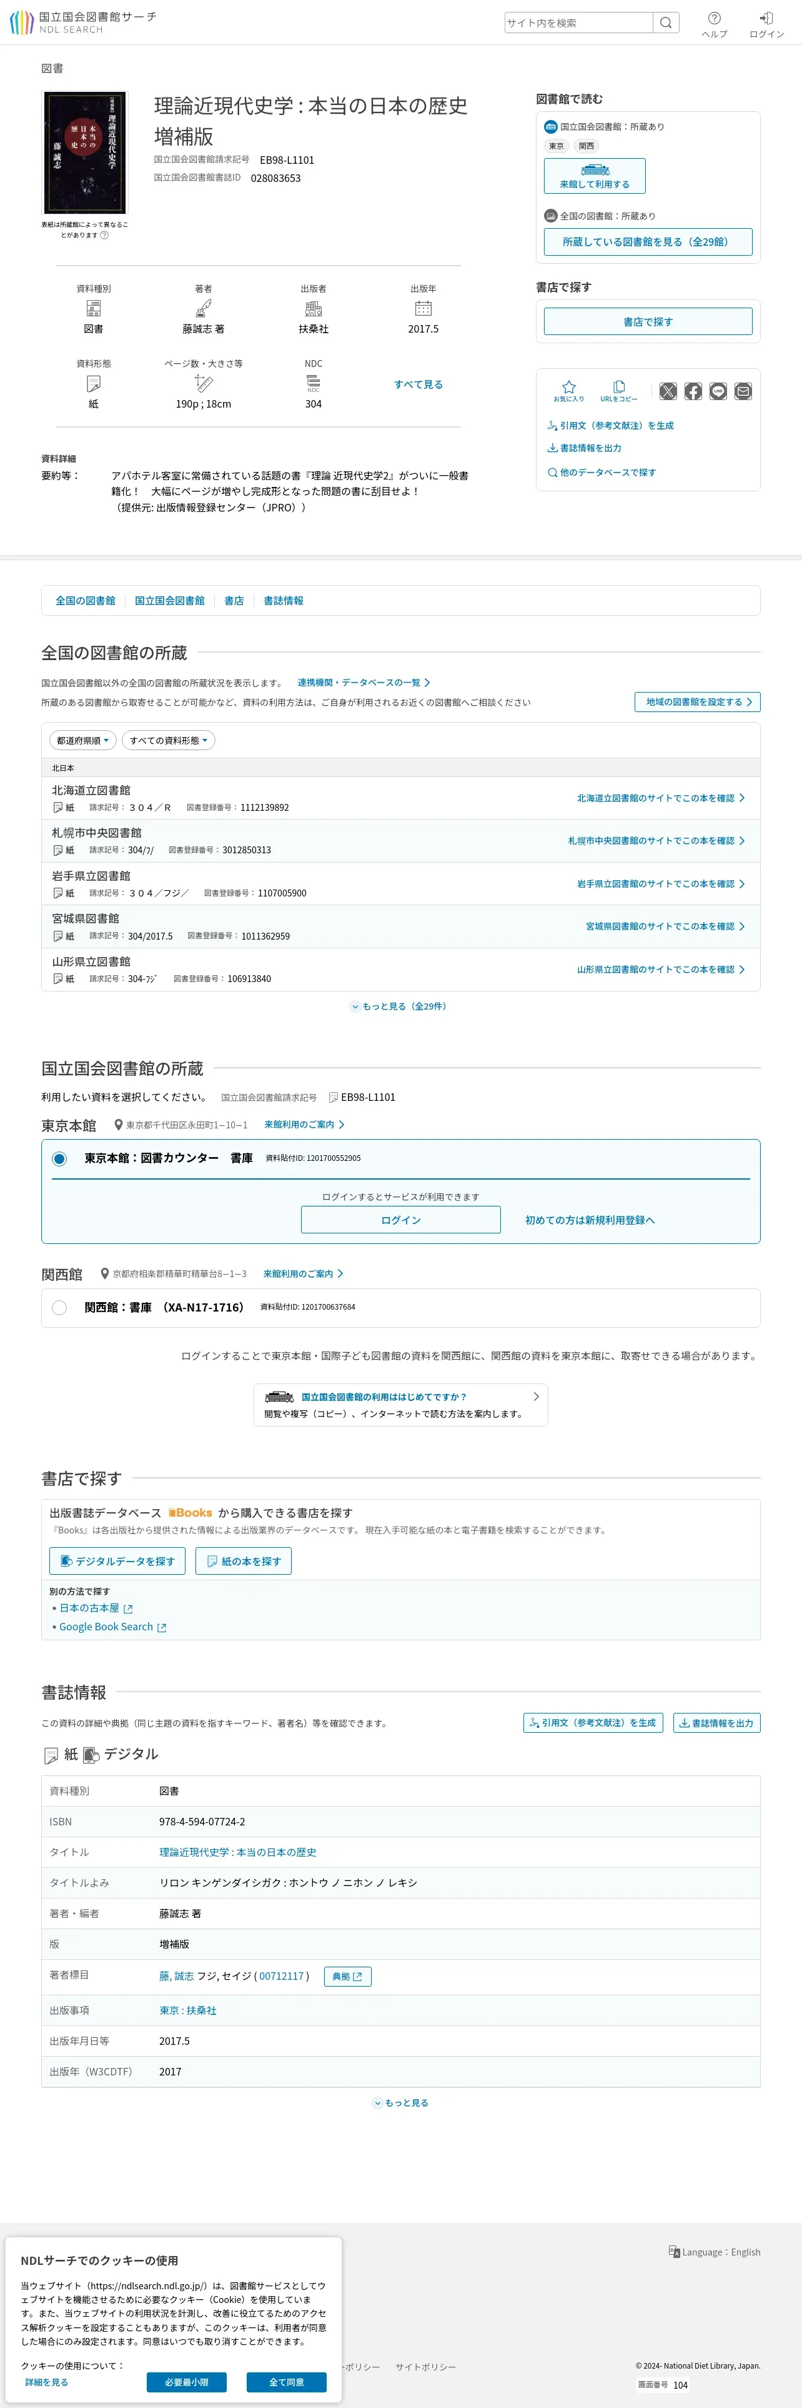Click デジタルデータを探す button
This screenshot has width=802, height=2408.
[x=117, y=1561]
